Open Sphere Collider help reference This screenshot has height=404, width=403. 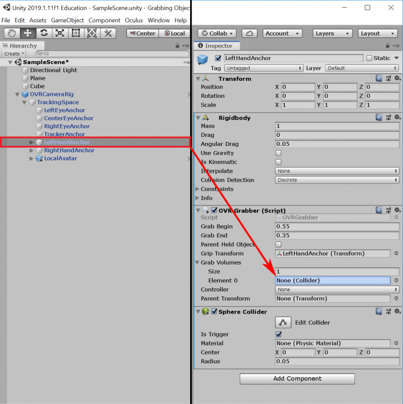pos(379,312)
